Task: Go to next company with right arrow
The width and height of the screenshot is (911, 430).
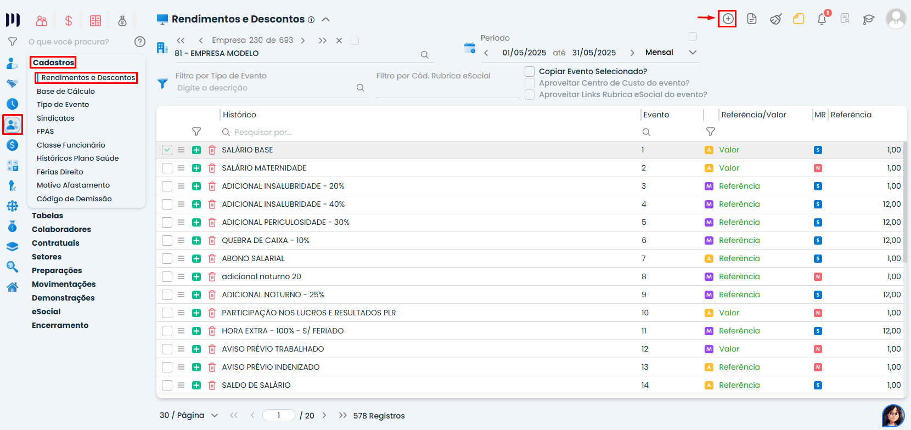Action: click(x=303, y=41)
